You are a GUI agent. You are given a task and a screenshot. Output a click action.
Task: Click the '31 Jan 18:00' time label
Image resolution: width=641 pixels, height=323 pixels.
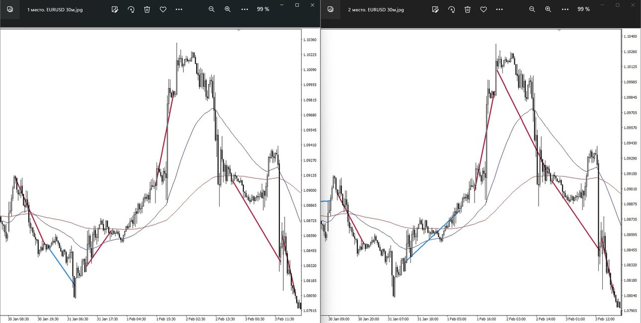428,319
